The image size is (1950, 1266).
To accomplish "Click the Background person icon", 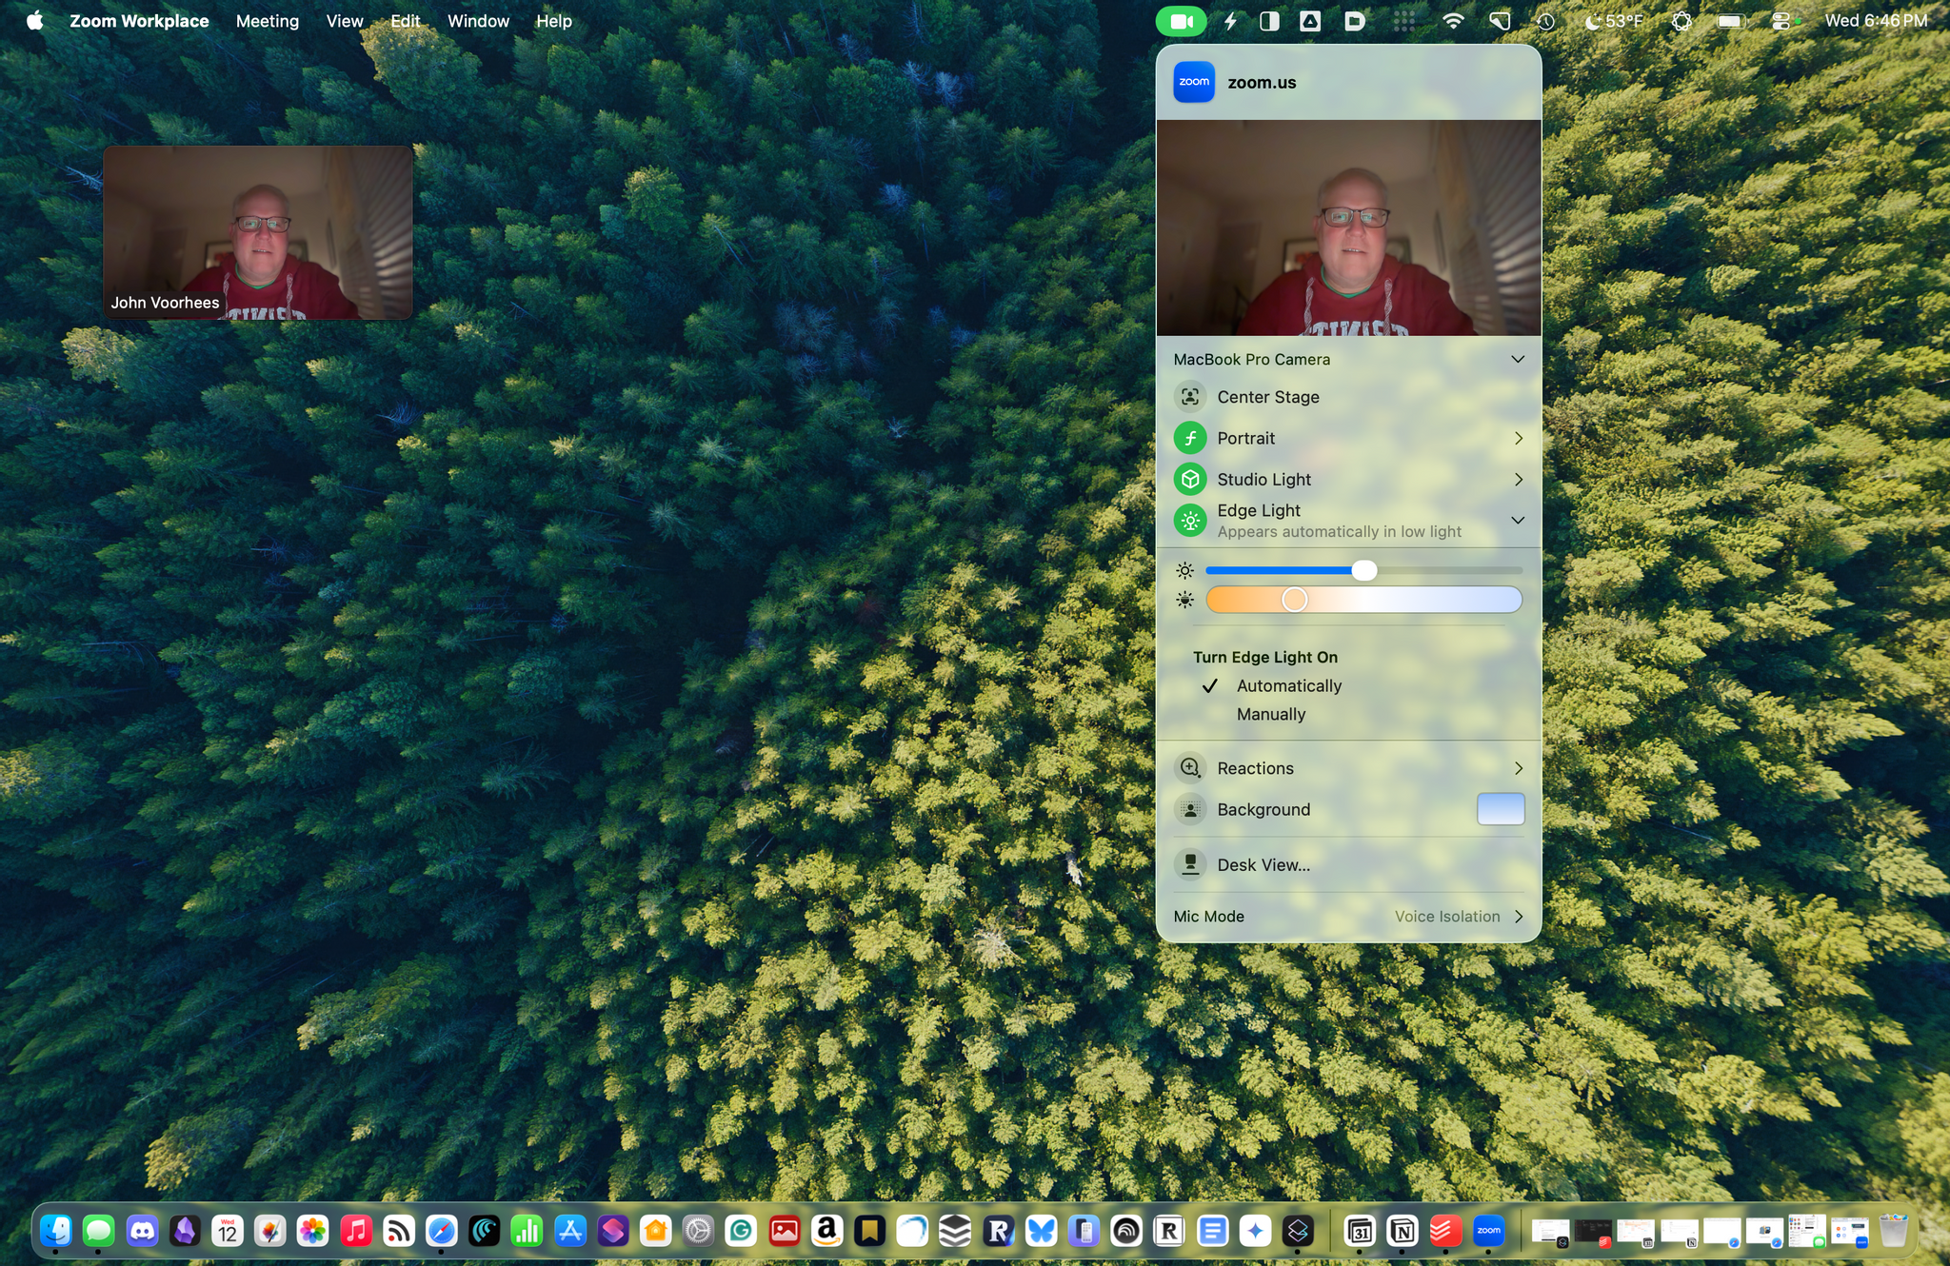I will pos(1190,810).
